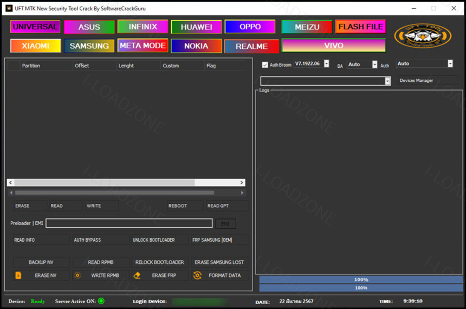Click the Custom column header
Screen dimensions: 466x309
coord(183,66)
